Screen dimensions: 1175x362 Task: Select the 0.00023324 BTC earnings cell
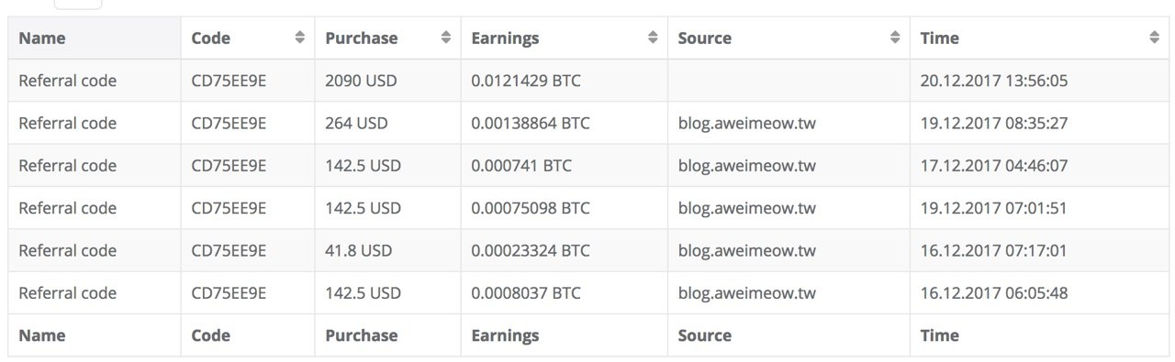(x=564, y=250)
